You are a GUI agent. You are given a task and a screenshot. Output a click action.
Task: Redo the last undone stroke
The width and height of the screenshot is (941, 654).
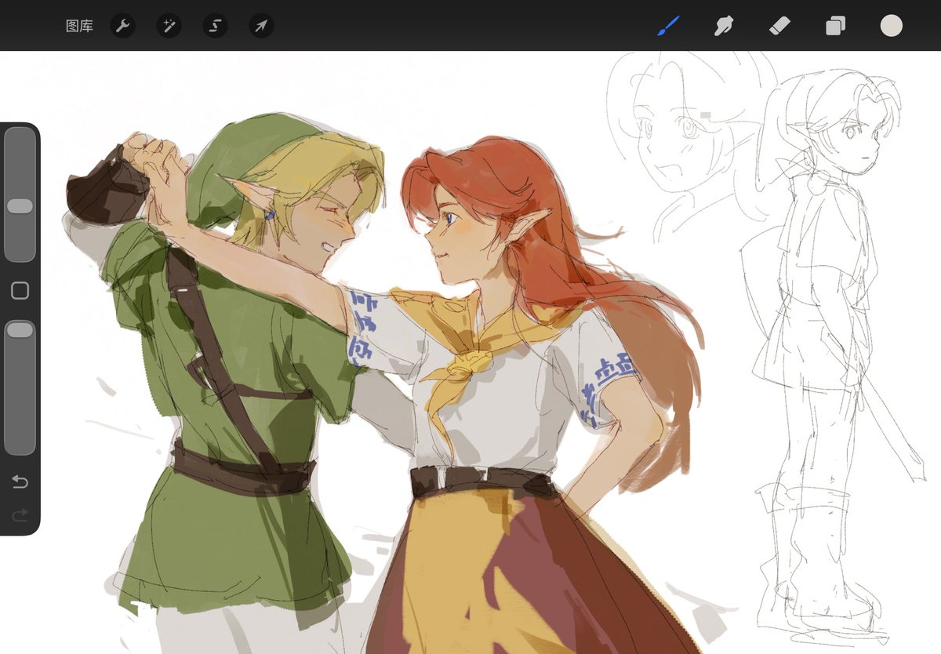click(x=20, y=514)
